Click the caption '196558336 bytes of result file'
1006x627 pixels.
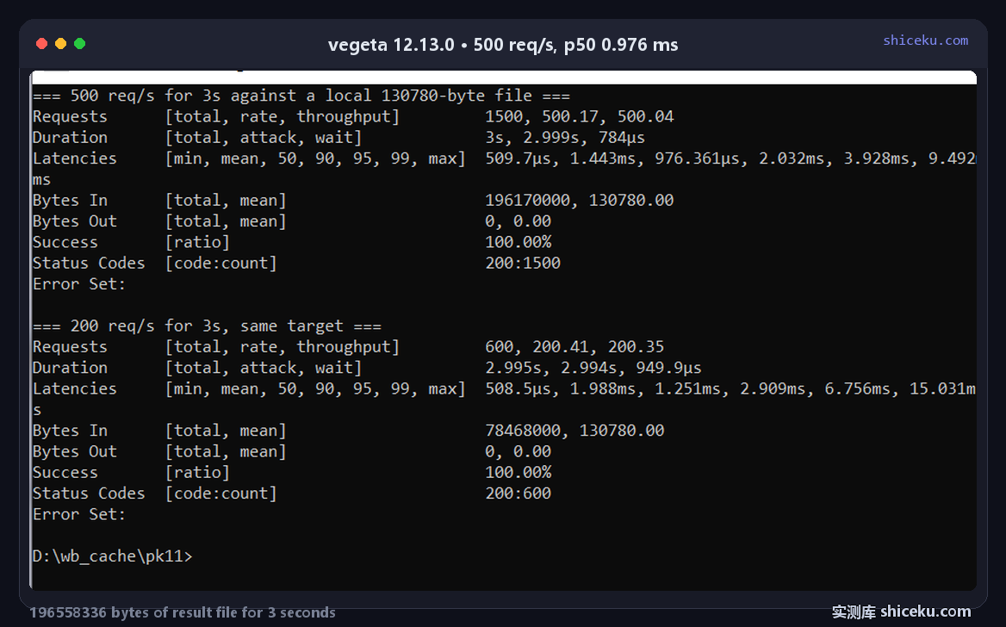[134, 612]
